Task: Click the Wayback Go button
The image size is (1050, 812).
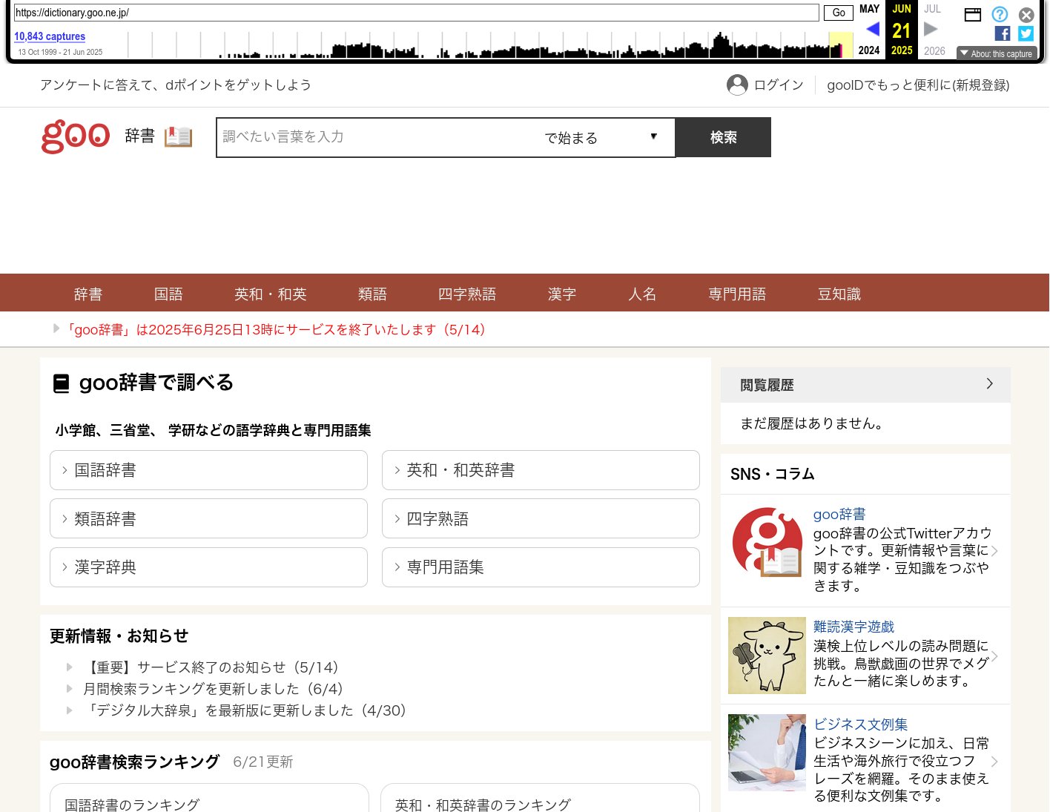Action: (x=839, y=13)
